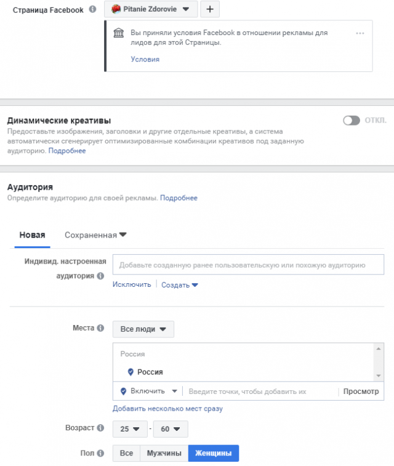Click Добавить несколько мест сразу link
This screenshot has height=466, width=394.
167,409
